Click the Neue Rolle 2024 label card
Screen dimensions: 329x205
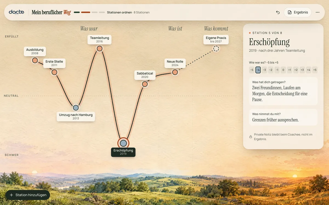[x=175, y=63]
